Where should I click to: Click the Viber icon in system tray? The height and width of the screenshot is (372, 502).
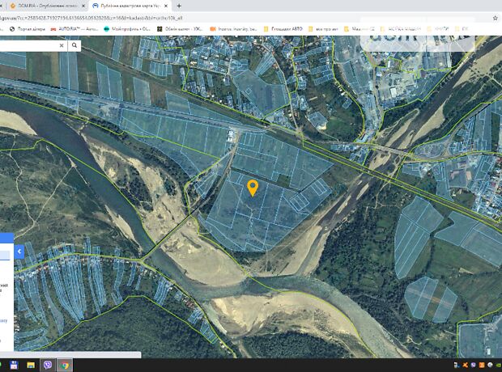[x=473, y=365]
